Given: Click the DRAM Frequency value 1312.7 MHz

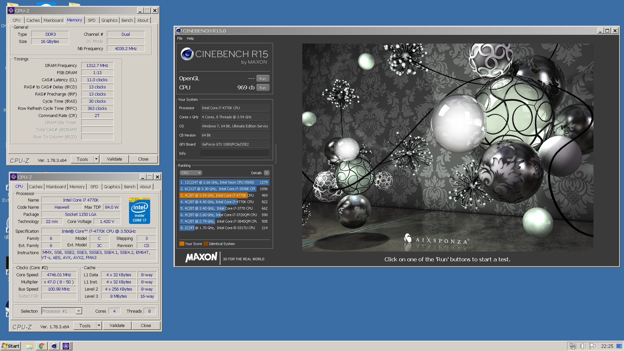Looking at the screenshot, I should (97, 65).
